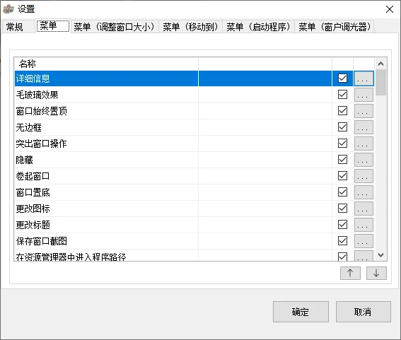This screenshot has height=340, width=401.
Task: Select the 隐藏 row
Action: [194, 160]
